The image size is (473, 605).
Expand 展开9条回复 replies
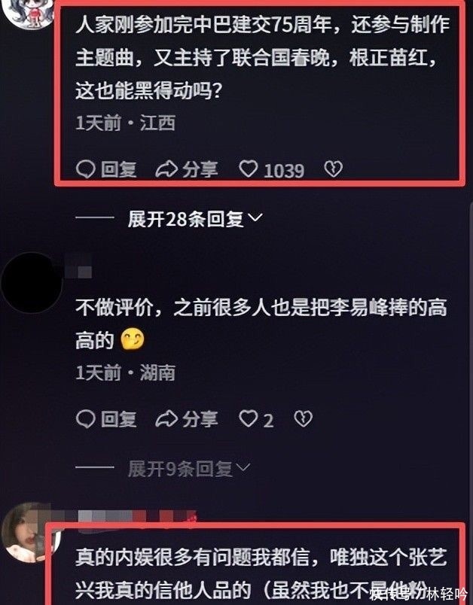(189, 469)
